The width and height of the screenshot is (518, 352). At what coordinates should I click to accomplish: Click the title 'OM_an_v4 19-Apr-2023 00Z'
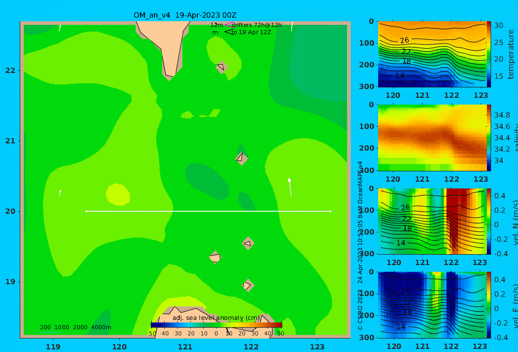pyautogui.click(x=185, y=15)
